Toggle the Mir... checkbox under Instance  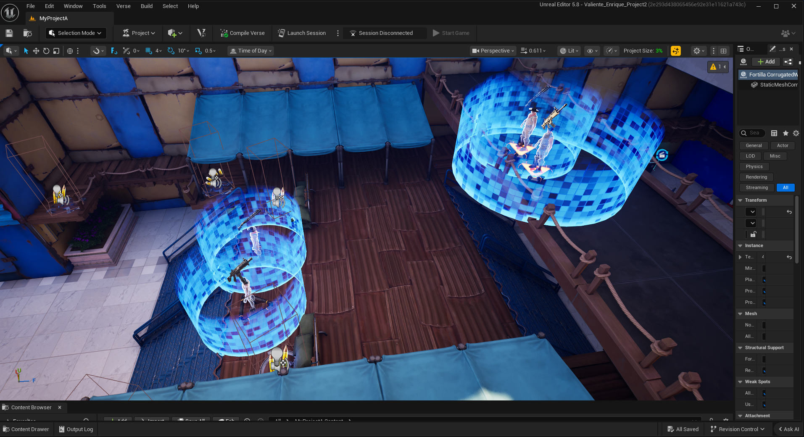[x=764, y=269]
